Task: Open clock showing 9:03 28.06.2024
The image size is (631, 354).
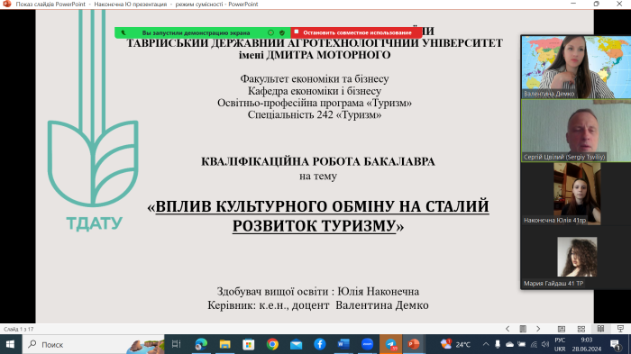Action: [586, 344]
